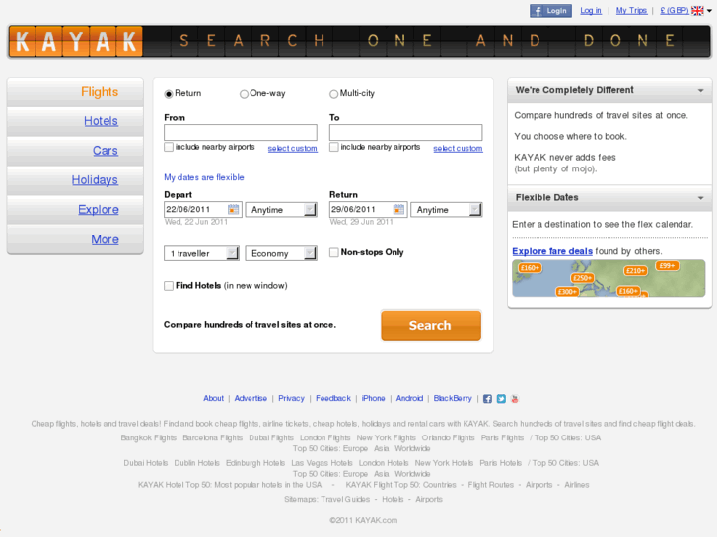Screen dimensions: 717x537
Task: Collapse the We're Completely Different panel
Action: click(x=700, y=90)
